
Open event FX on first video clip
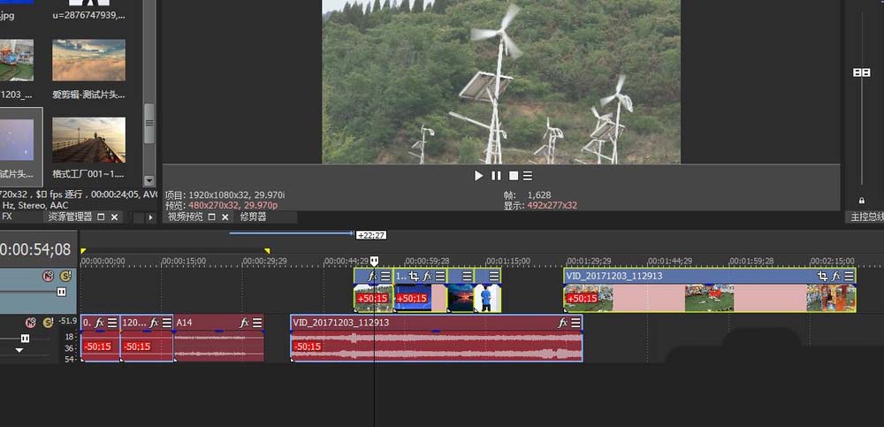[x=372, y=276]
